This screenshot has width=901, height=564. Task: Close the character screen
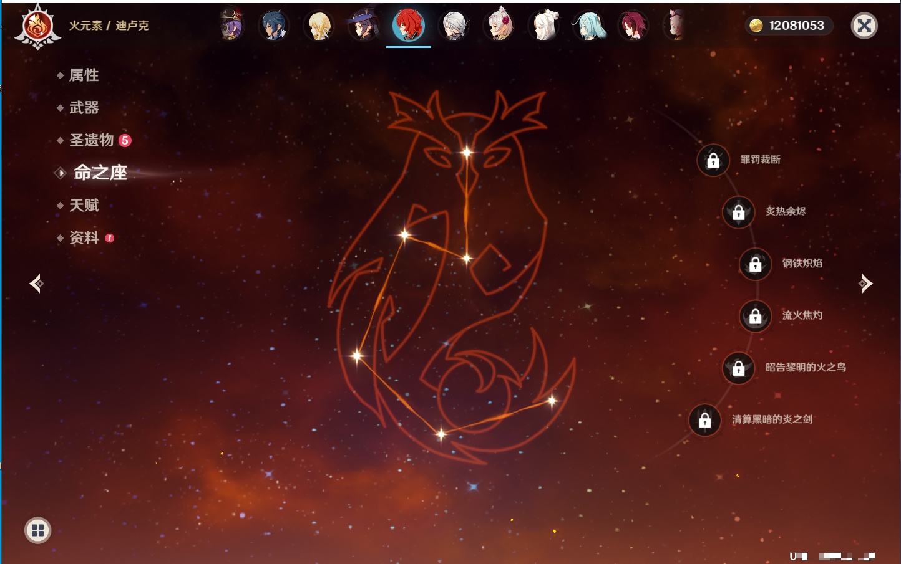pyautogui.click(x=865, y=26)
